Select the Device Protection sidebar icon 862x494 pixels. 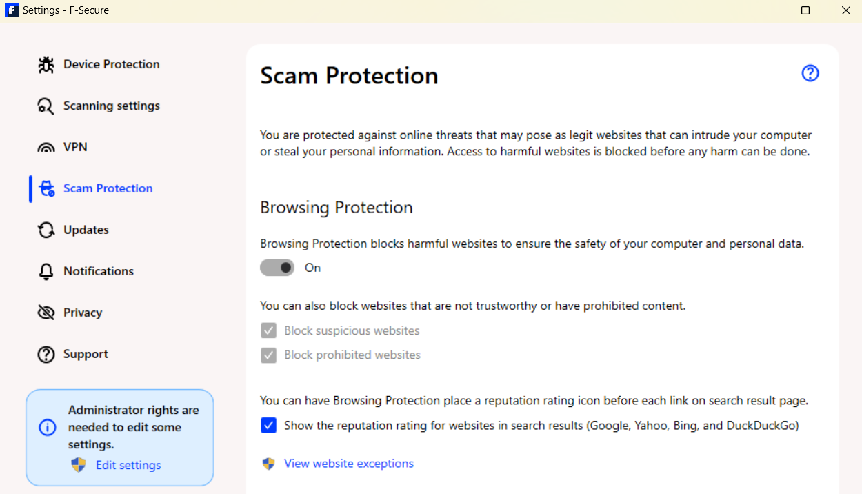point(46,63)
